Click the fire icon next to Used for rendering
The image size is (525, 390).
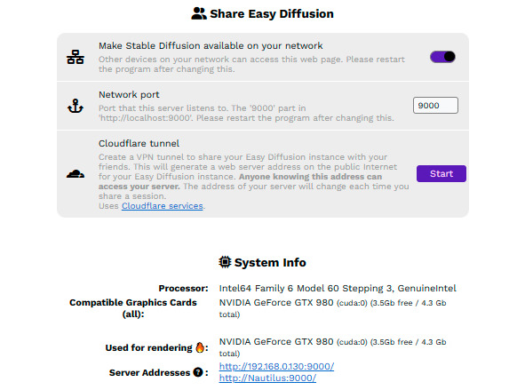pyautogui.click(x=200, y=347)
